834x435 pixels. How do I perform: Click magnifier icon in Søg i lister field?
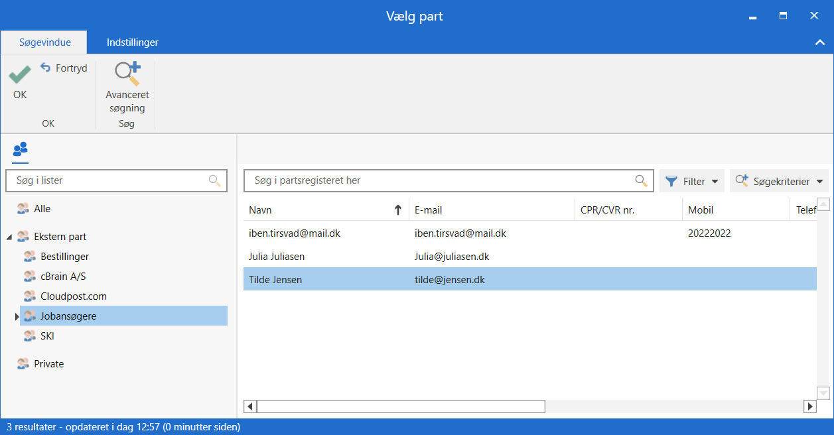(x=214, y=180)
